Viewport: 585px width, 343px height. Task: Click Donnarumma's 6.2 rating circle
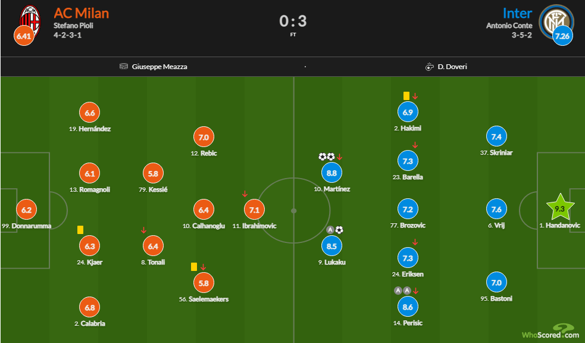26,210
